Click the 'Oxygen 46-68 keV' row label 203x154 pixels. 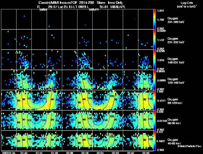[x=174, y=142]
